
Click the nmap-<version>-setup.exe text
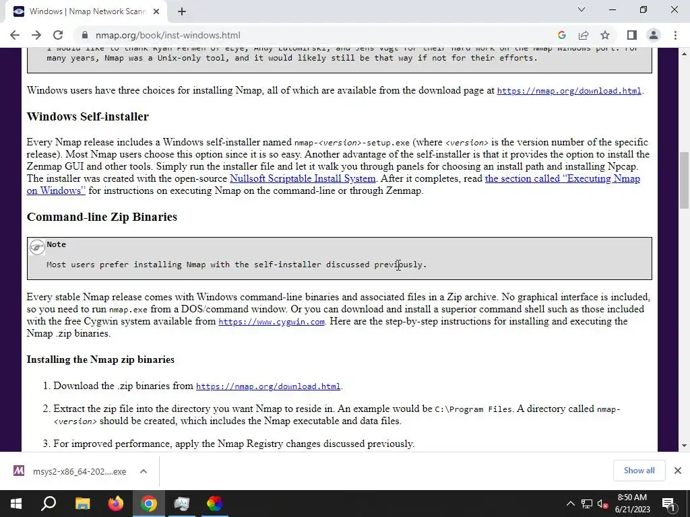[352, 143]
